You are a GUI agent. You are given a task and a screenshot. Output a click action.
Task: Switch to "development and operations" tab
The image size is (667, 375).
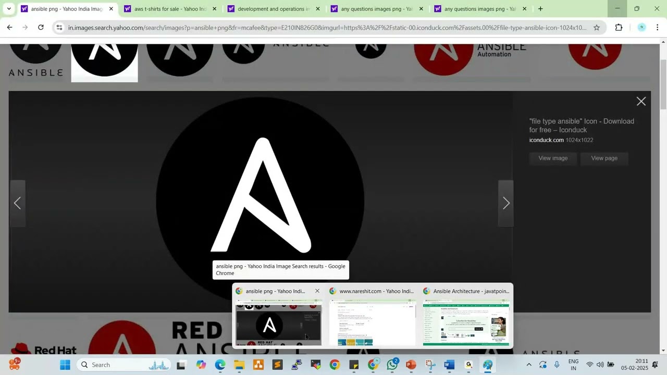273,9
